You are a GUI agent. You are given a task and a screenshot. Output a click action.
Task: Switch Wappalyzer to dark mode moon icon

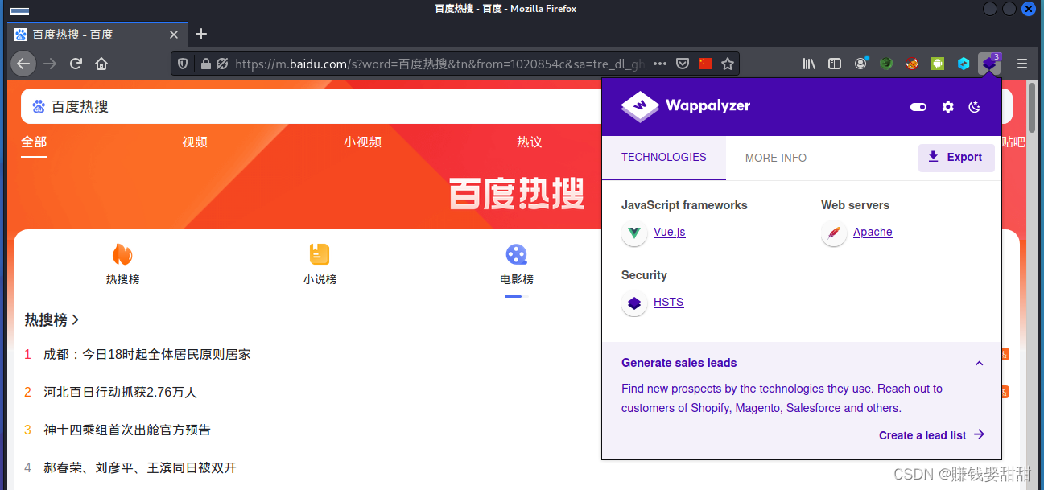click(975, 107)
